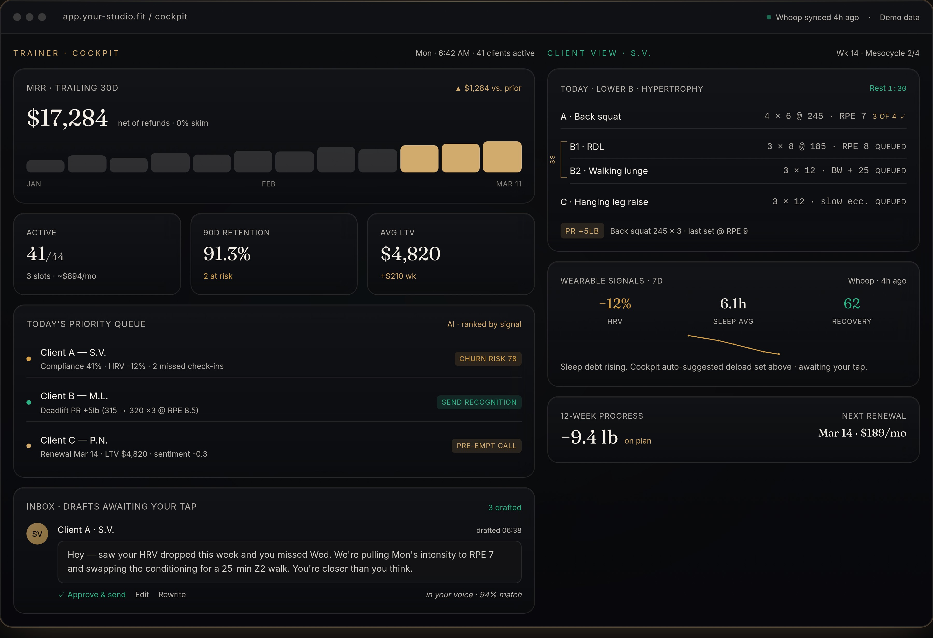
Task: Click the PRE-EMPT CALL button
Action: (x=486, y=446)
